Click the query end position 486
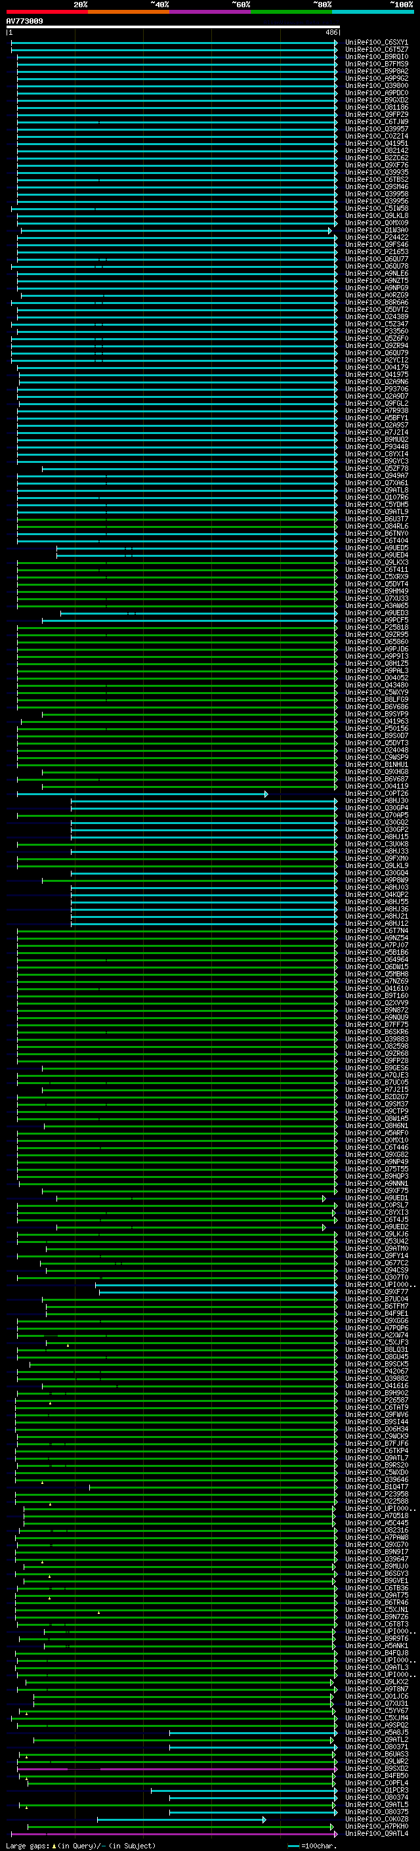 pos(331,32)
